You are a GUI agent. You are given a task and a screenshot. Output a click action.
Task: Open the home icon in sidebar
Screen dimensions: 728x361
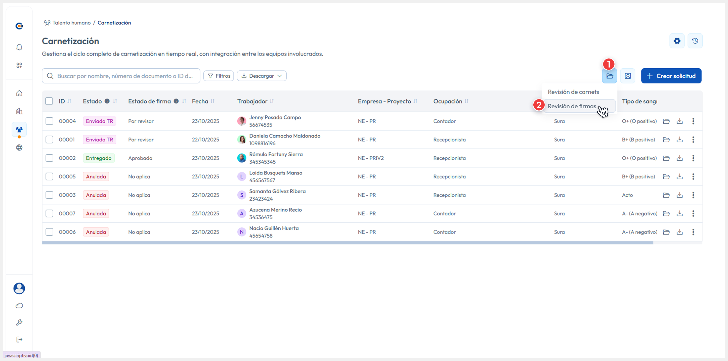[19, 93]
